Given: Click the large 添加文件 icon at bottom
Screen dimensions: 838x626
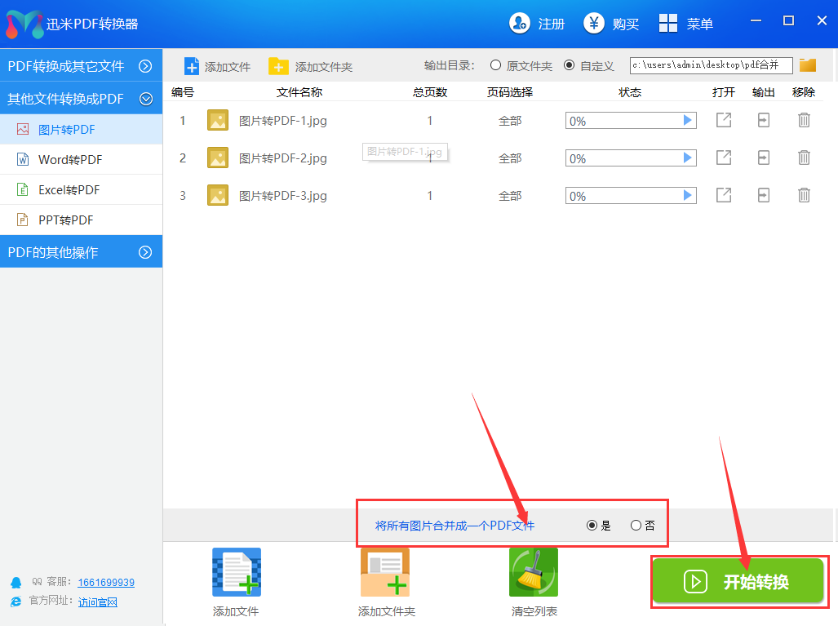Looking at the screenshot, I should (237, 572).
